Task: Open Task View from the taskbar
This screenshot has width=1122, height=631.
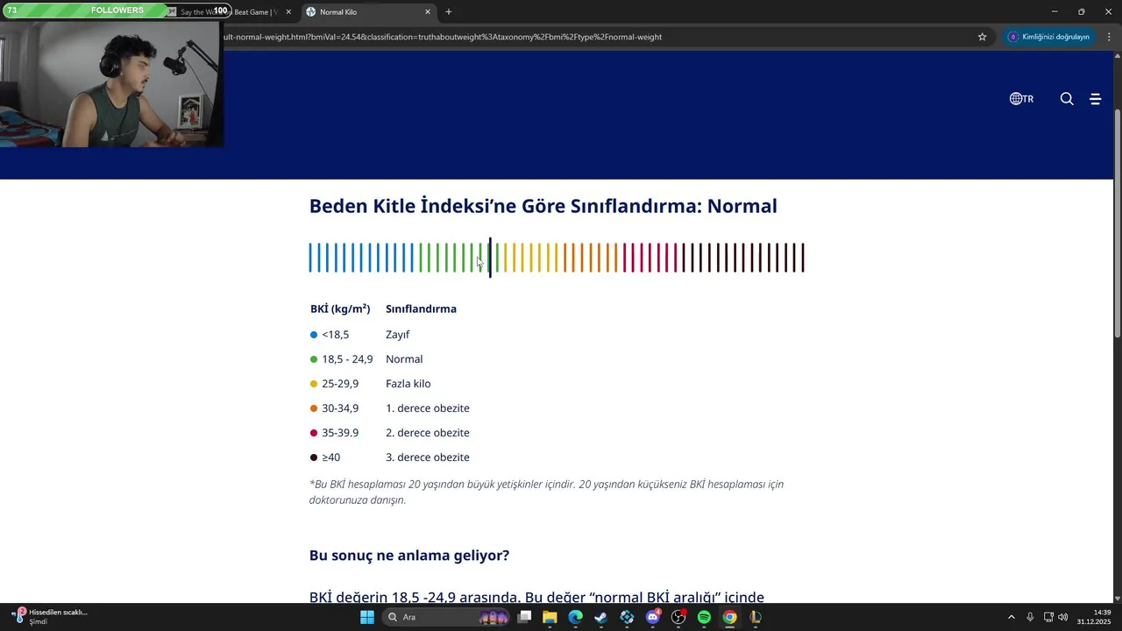Action: (524, 617)
